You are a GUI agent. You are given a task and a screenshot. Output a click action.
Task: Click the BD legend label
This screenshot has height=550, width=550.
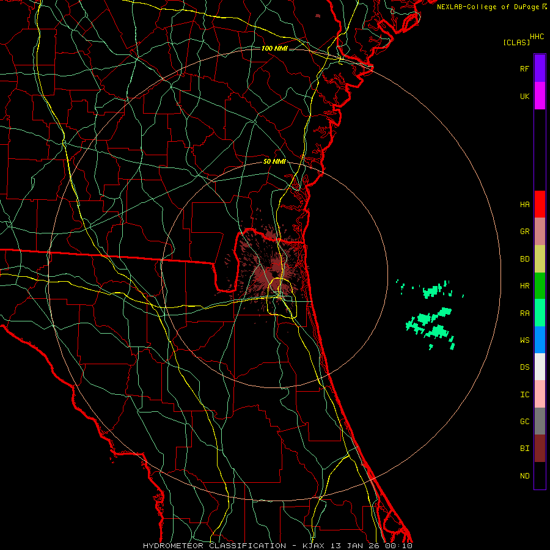[524, 259]
